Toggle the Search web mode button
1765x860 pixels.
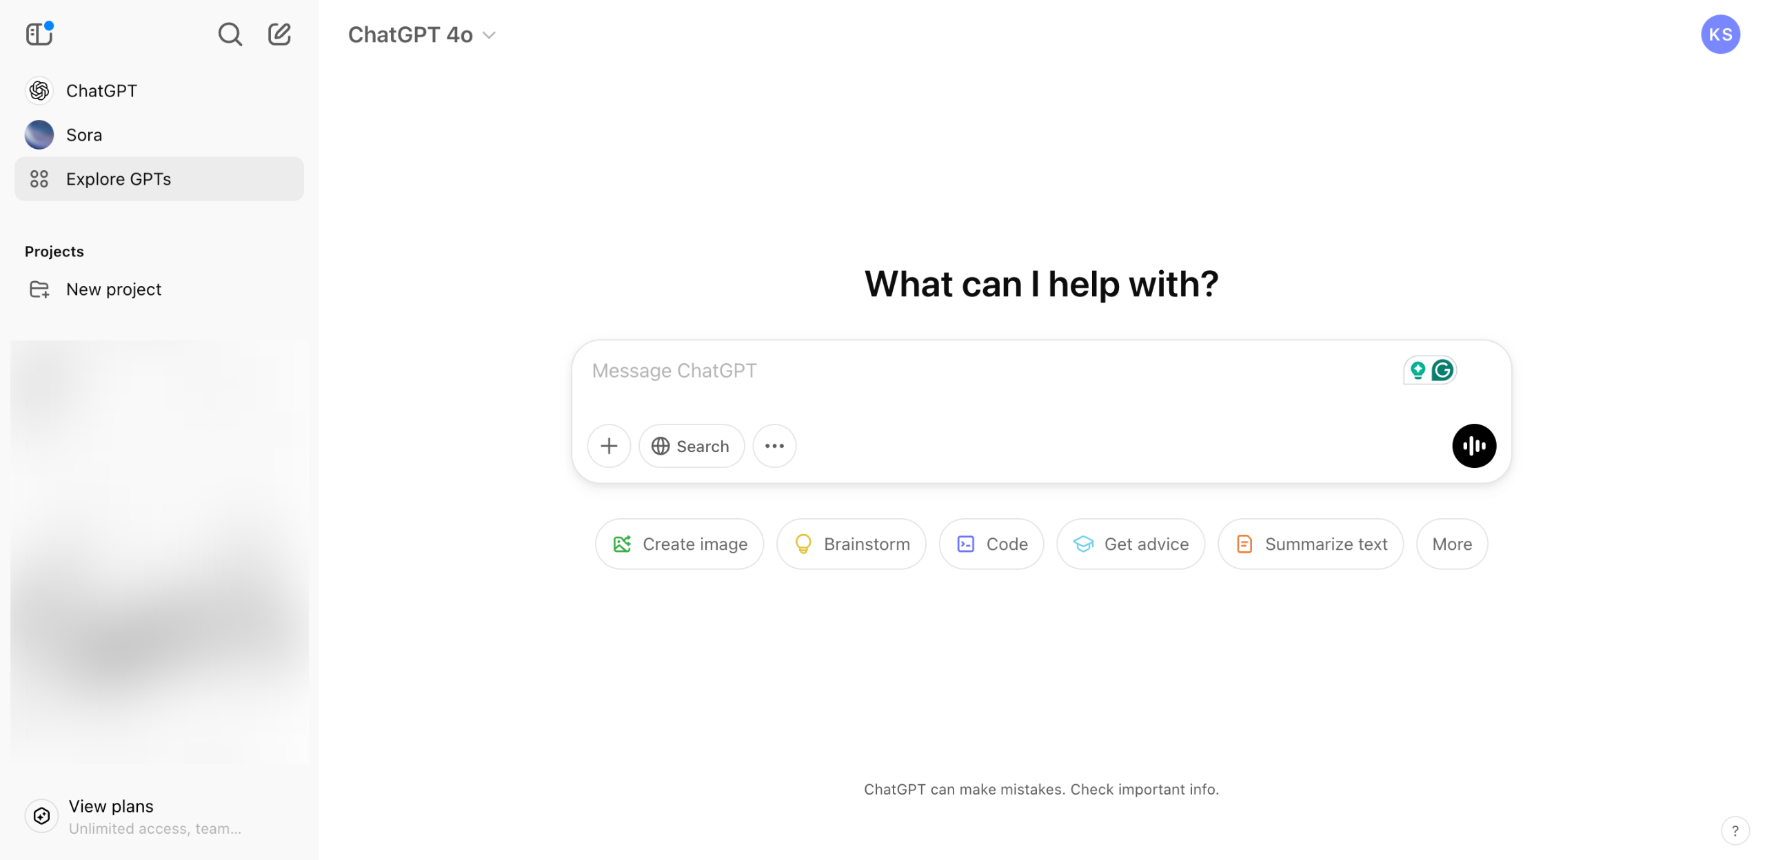[691, 446]
